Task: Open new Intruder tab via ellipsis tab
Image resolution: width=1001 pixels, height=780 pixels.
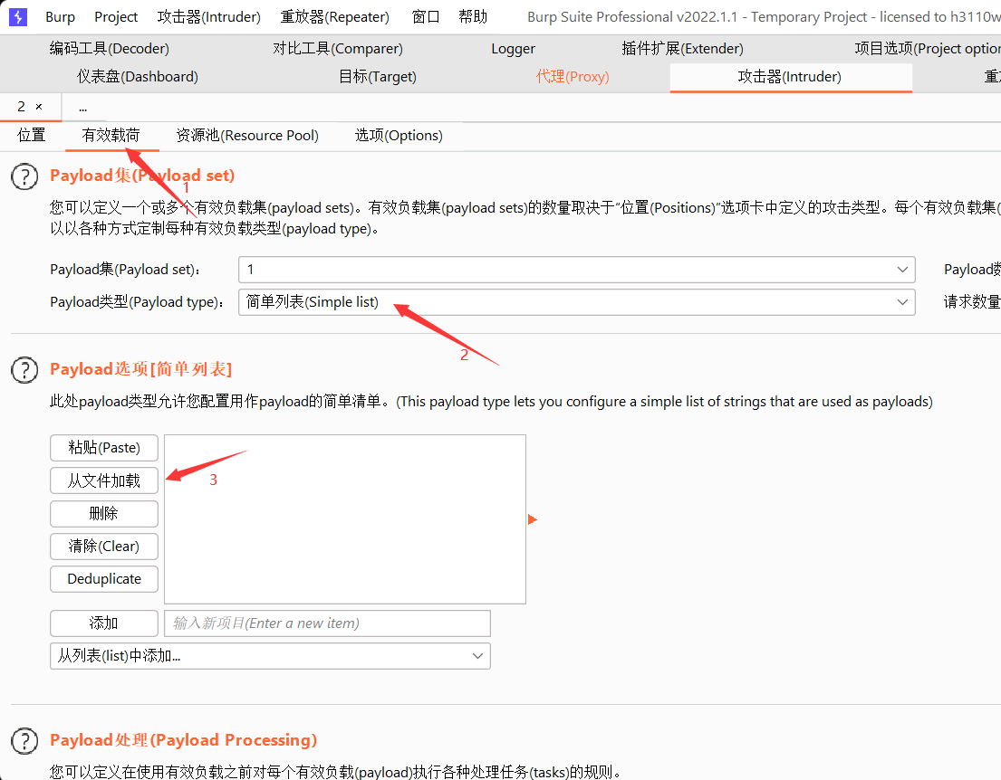Action: point(83,107)
